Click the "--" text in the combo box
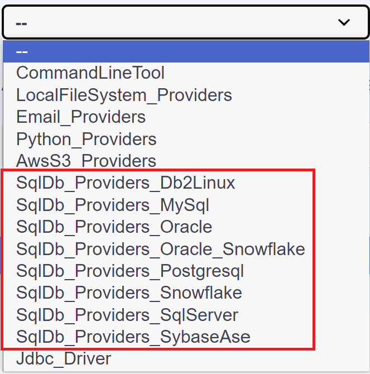The image size is (370, 374). click(x=22, y=23)
